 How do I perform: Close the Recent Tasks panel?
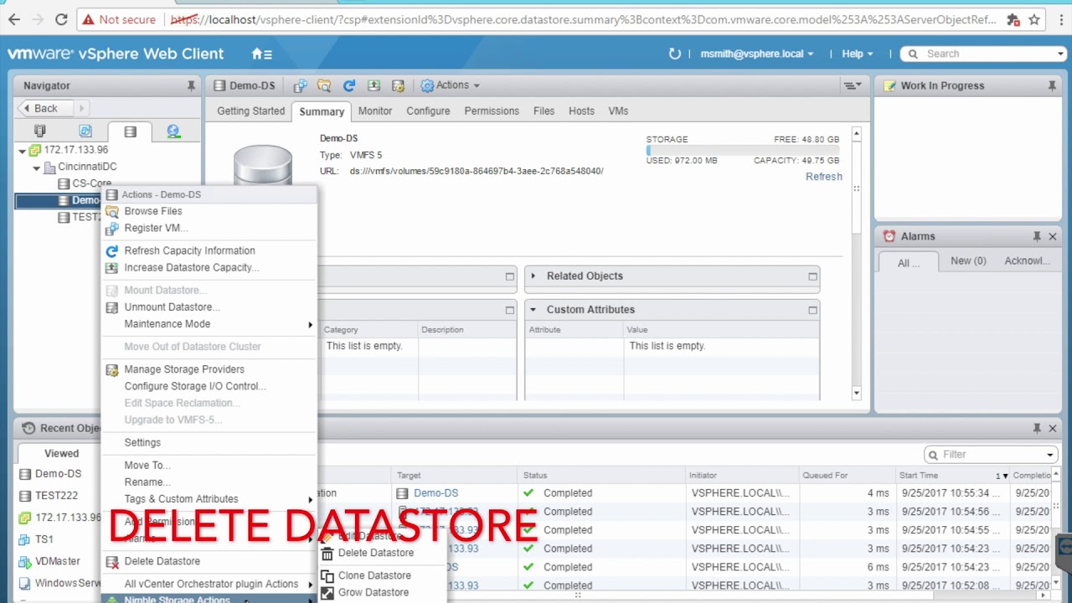(1053, 428)
